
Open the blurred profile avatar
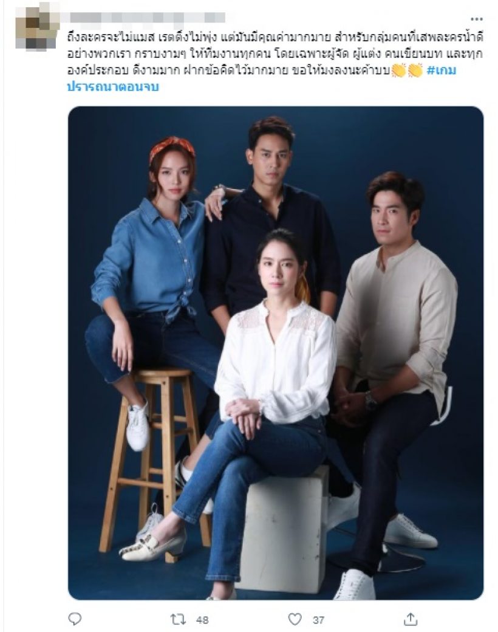[x=38, y=28]
